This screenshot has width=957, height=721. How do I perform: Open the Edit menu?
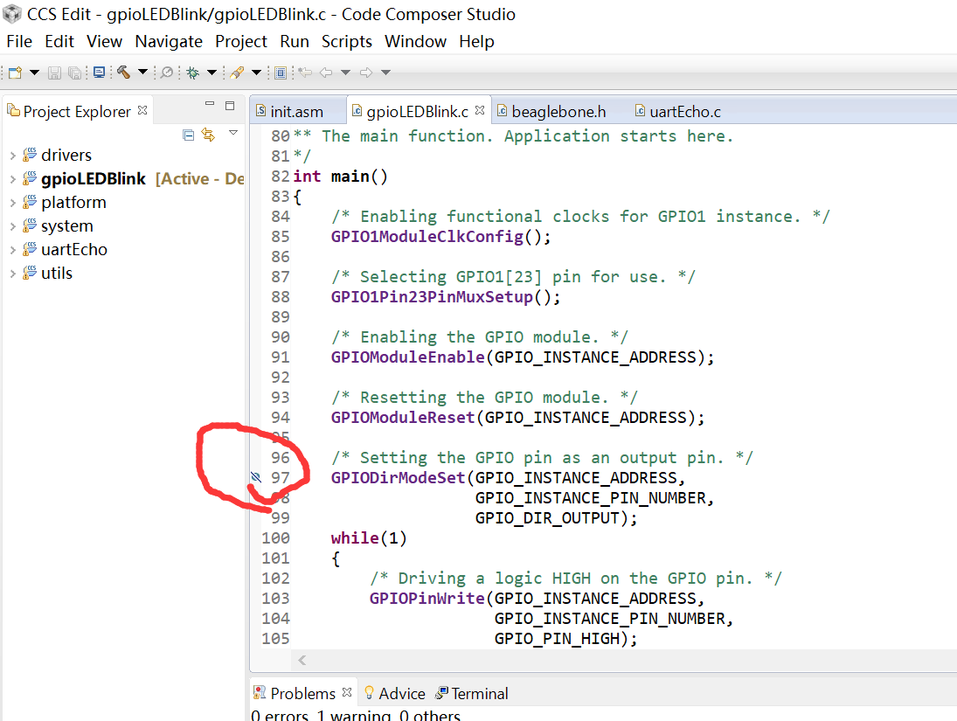tap(59, 42)
